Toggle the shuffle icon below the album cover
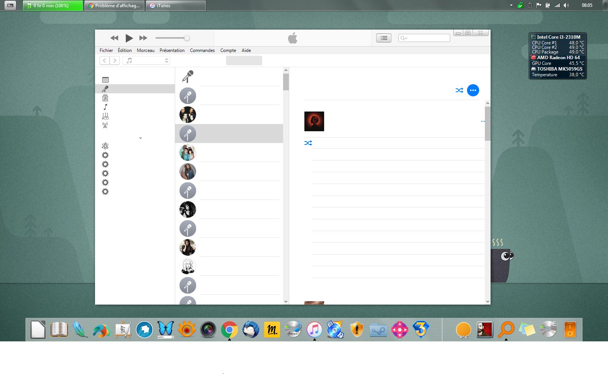 coord(308,143)
